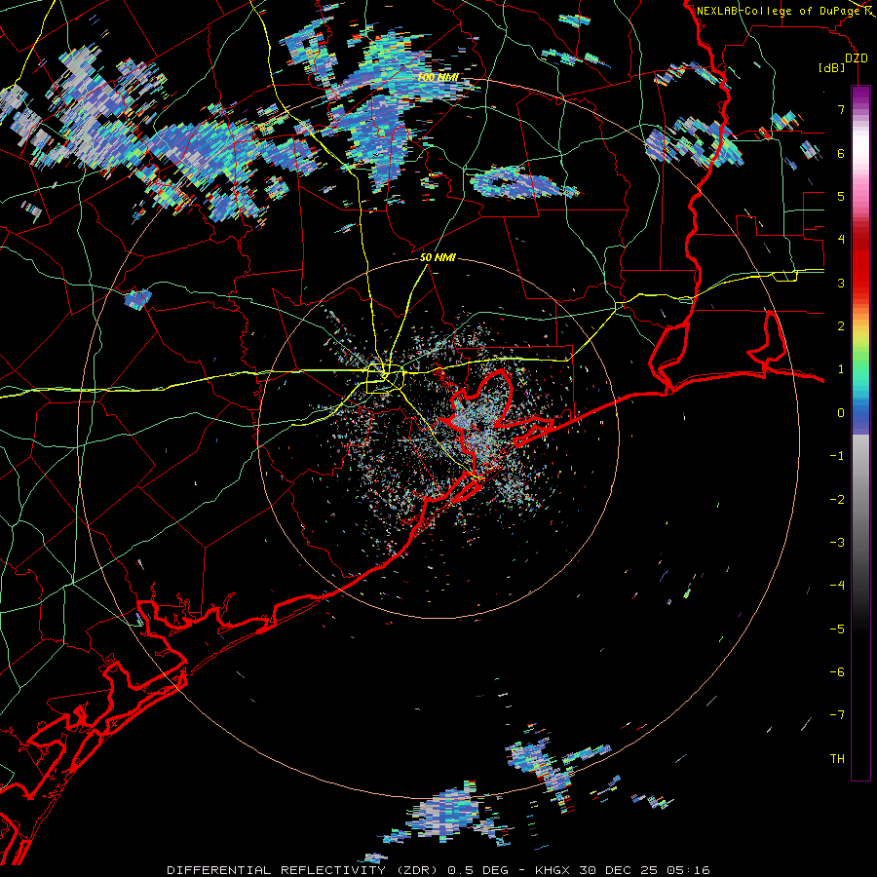Click the -4 dB scale label
This screenshot has height=877, width=877.
pyautogui.click(x=837, y=586)
